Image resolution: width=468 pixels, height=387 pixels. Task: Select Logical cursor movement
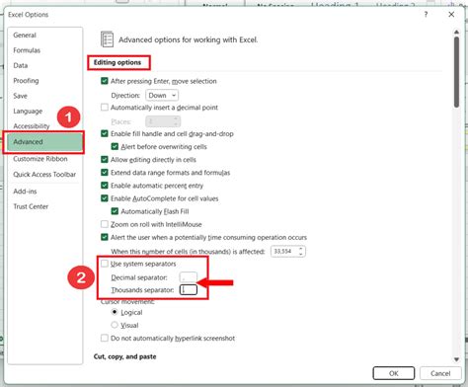(115, 312)
